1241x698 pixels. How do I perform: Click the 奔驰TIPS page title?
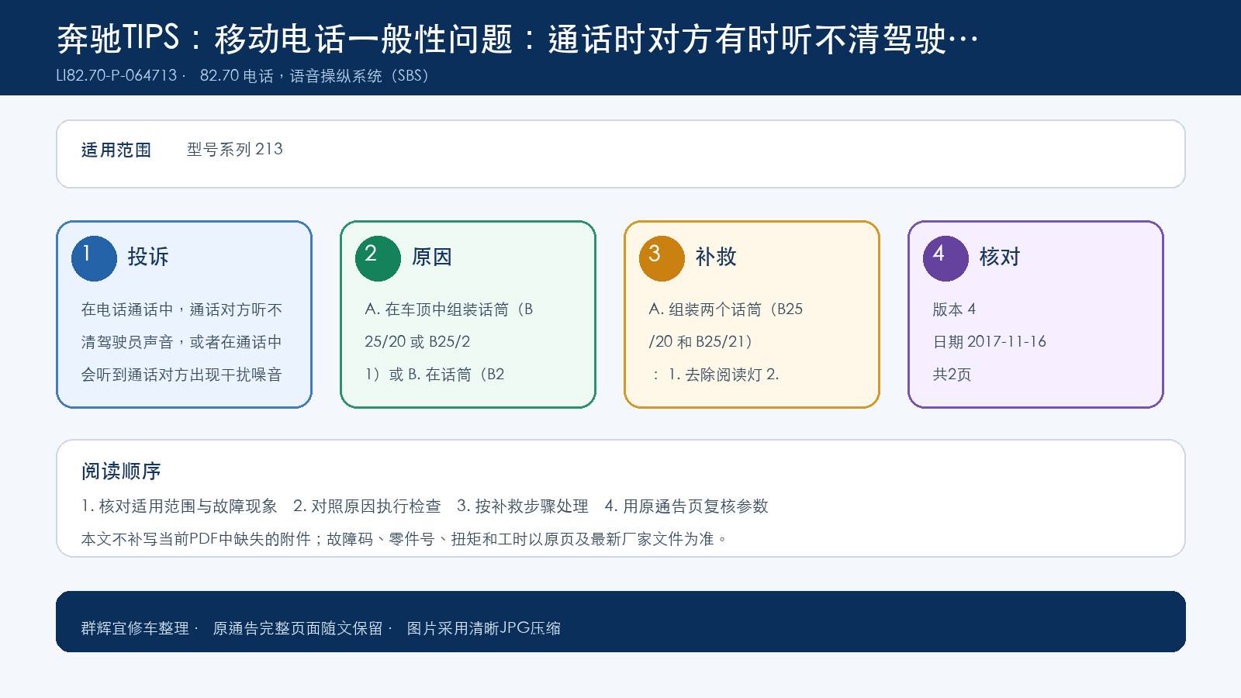point(517,39)
